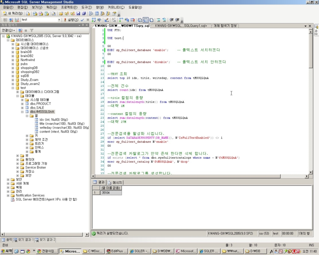This screenshot has height=255, width=319.
Task: Expand the Service Broker folder node
Action: click(x=17, y=168)
